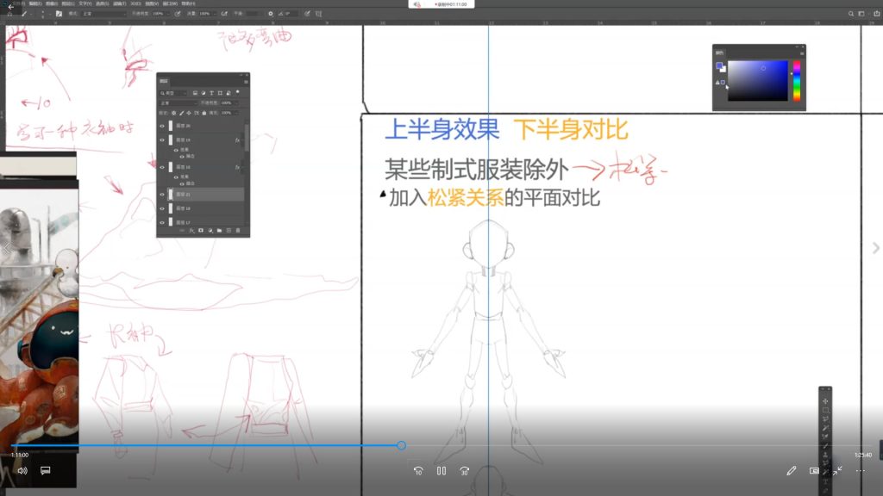The image size is (883, 496).
Task: Exit full screen mode
Action: (837, 471)
